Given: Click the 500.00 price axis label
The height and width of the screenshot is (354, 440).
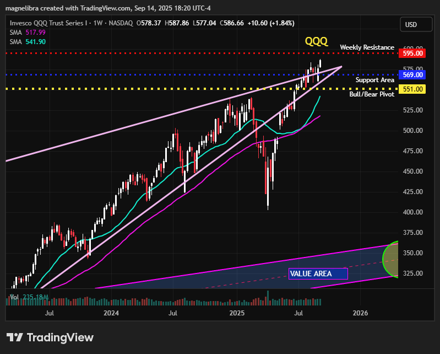Looking at the screenshot, I should click(x=413, y=131).
